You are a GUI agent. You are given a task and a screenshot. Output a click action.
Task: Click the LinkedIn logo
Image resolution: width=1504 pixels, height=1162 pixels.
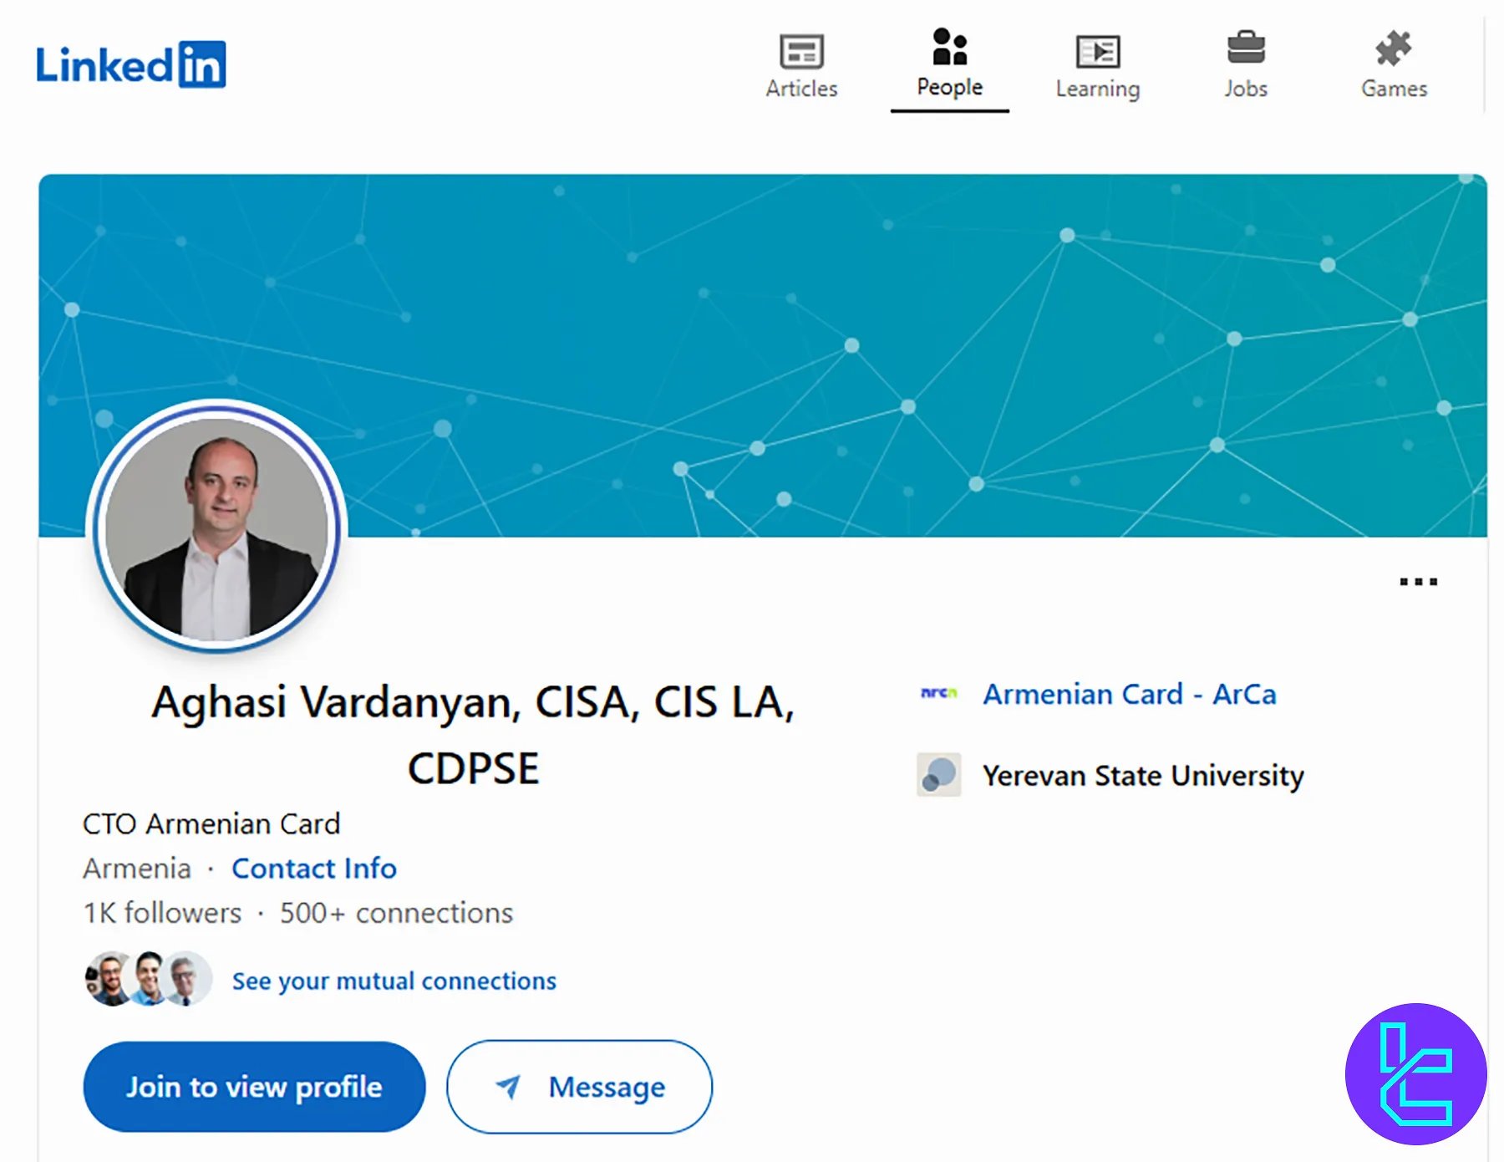(131, 64)
